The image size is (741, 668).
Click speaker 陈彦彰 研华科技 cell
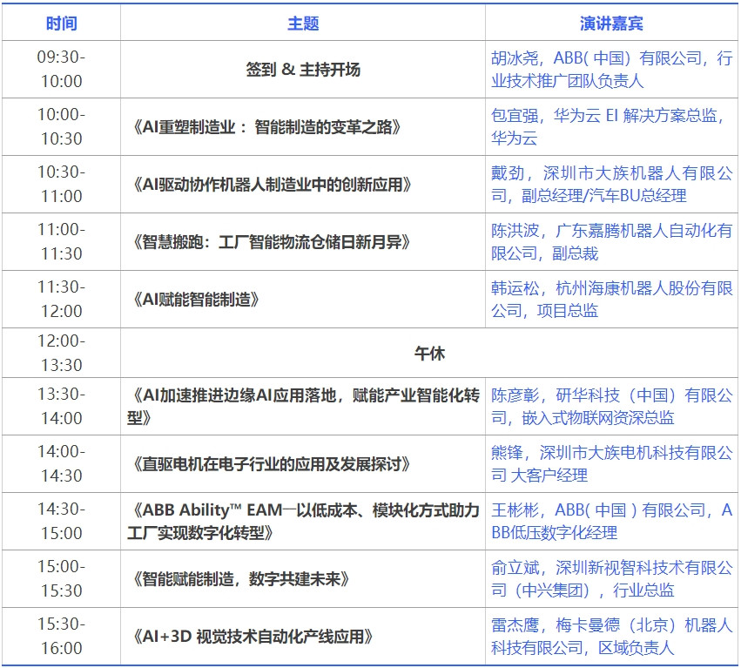coord(611,406)
